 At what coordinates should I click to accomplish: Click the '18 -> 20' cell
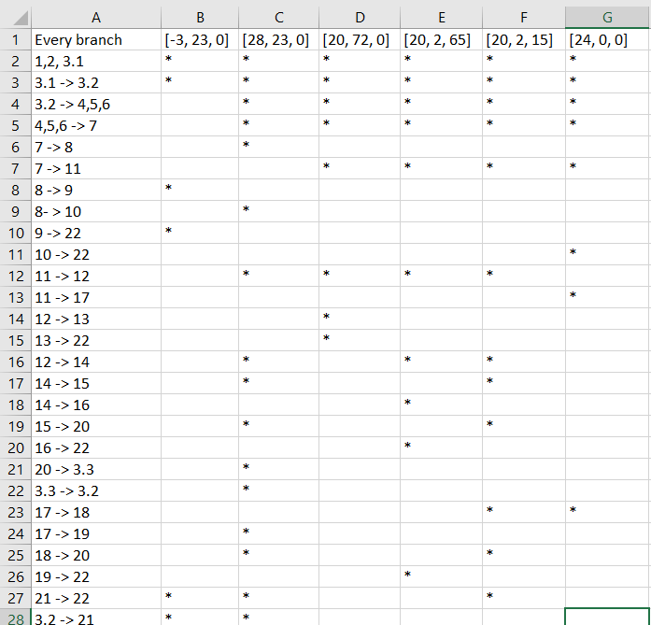click(96, 556)
